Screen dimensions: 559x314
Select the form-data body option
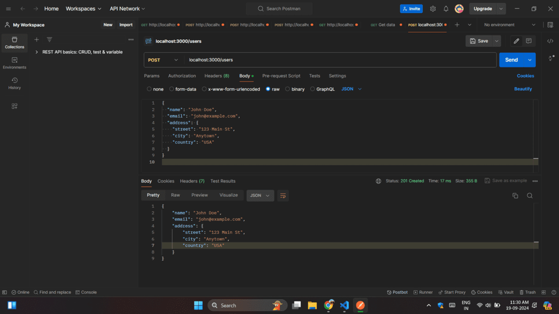coord(171,89)
